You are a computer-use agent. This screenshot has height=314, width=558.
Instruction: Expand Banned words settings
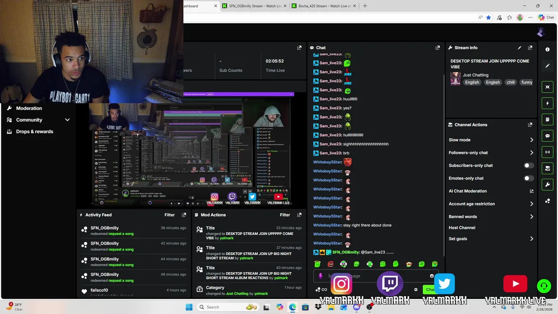coord(531,217)
